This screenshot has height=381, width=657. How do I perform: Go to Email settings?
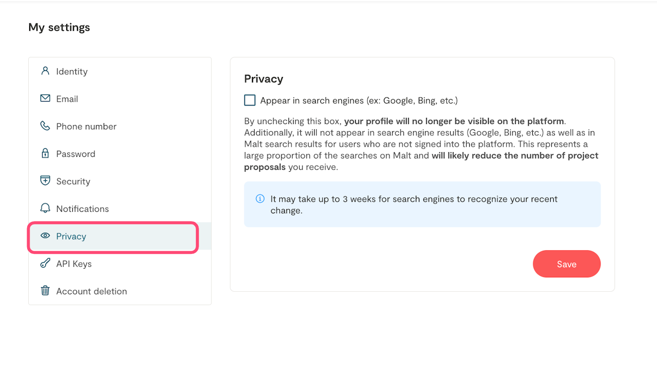(67, 99)
